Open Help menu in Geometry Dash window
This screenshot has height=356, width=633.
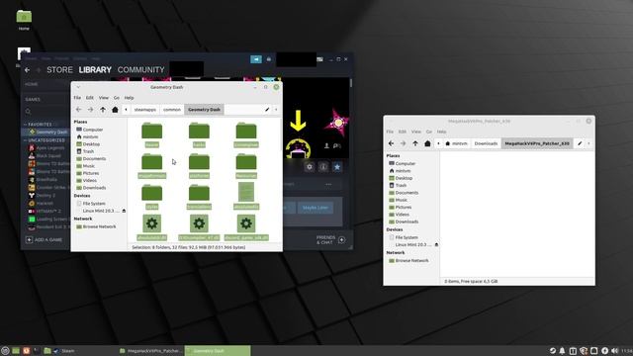coord(129,98)
